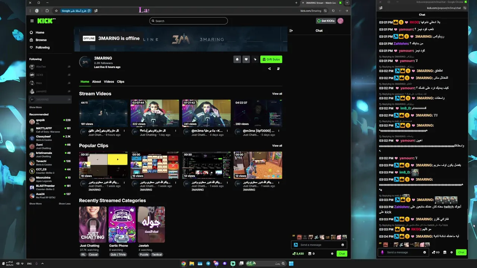Open options menu for the 280 views video
Viewport: 477px width, 268px height.
point(278,131)
